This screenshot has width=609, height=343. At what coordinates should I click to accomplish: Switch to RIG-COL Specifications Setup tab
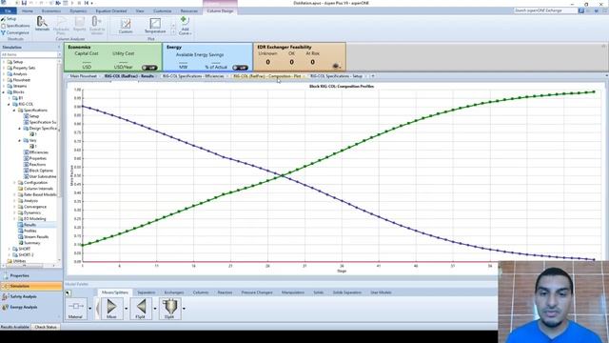click(x=336, y=76)
